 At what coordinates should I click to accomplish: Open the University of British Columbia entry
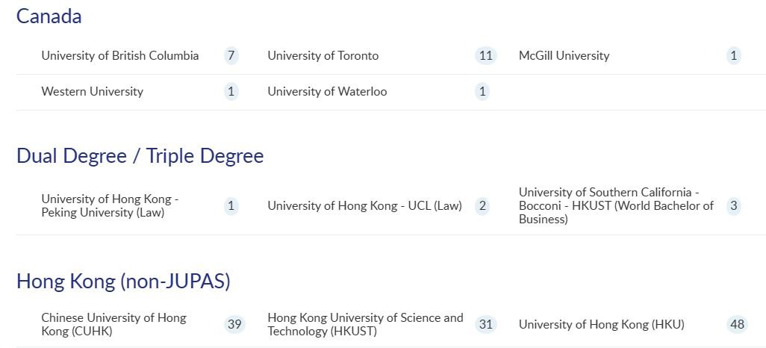pyautogui.click(x=120, y=55)
